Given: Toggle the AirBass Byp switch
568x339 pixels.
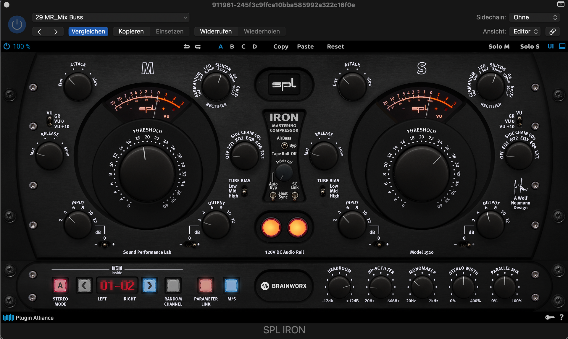Looking at the screenshot, I should coord(284,145).
